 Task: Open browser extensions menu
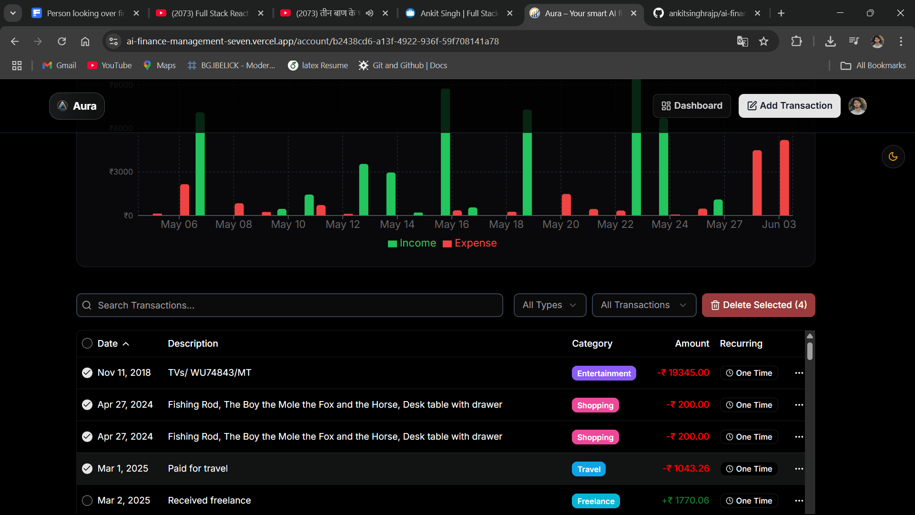coord(796,41)
